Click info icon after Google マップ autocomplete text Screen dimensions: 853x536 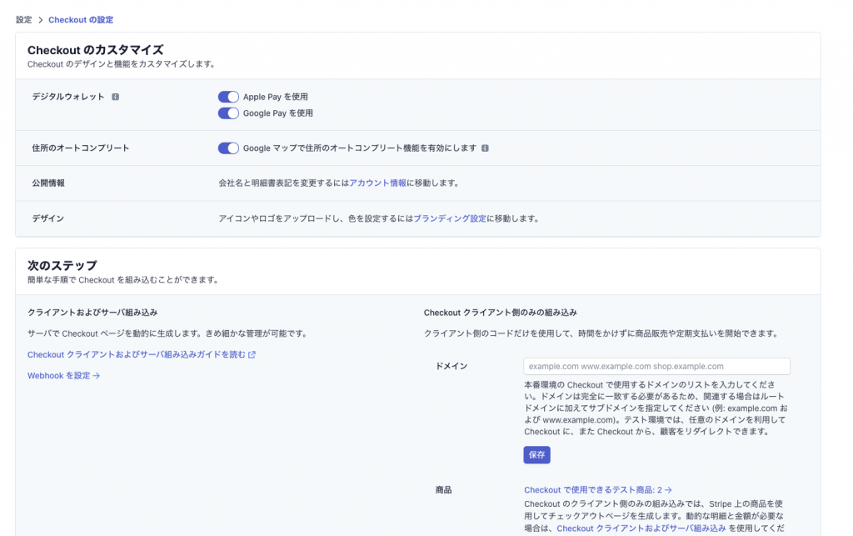485,148
